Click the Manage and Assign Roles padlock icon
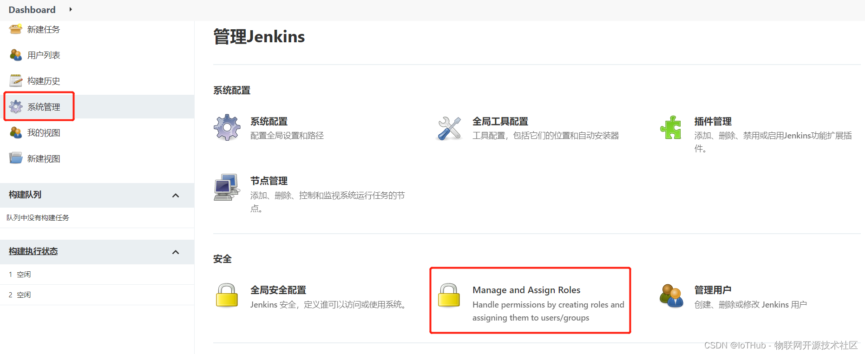The height and width of the screenshot is (354, 865). 449,295
